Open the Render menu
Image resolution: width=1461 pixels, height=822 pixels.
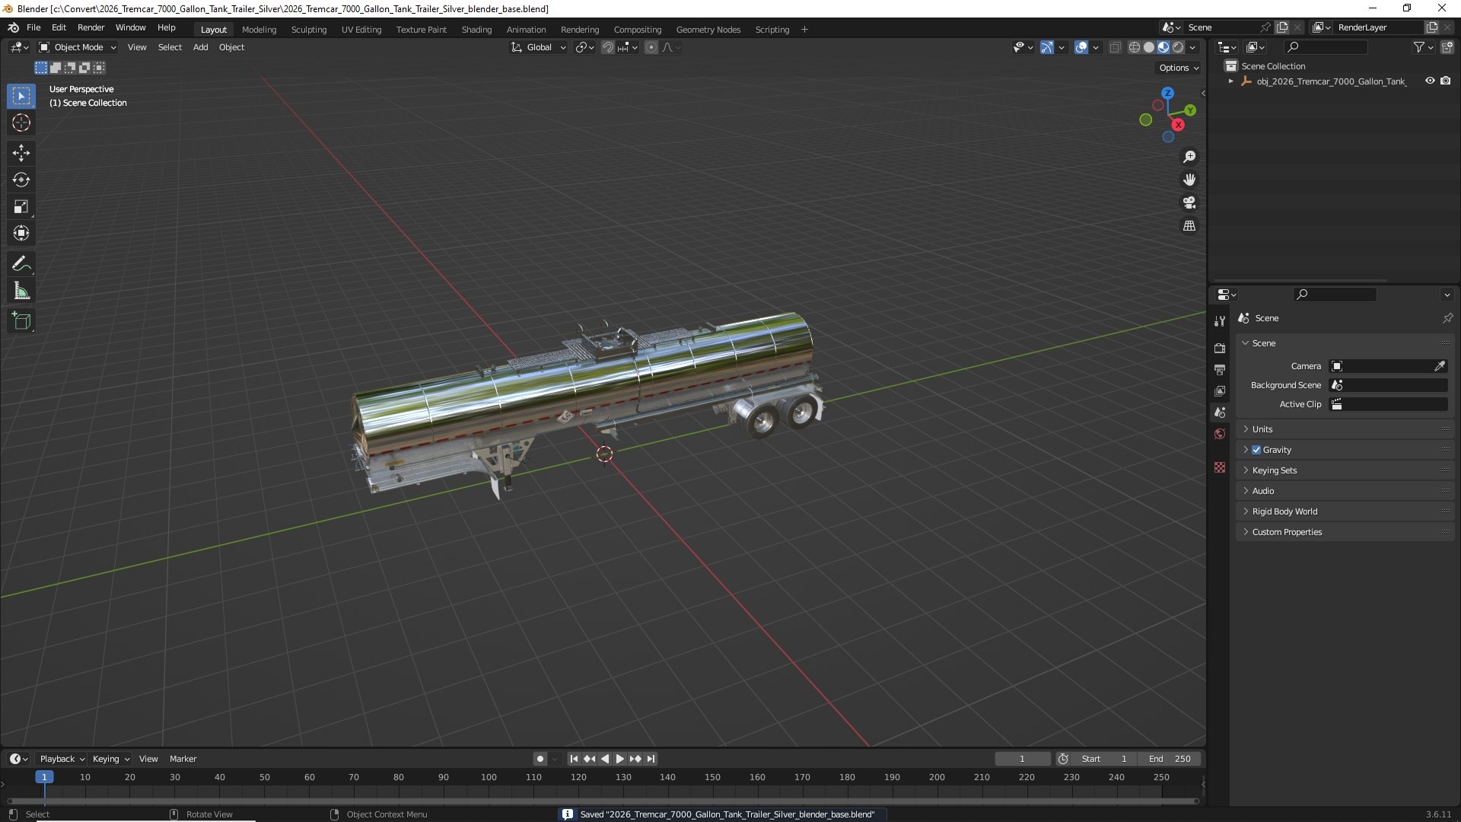(91, 27)
